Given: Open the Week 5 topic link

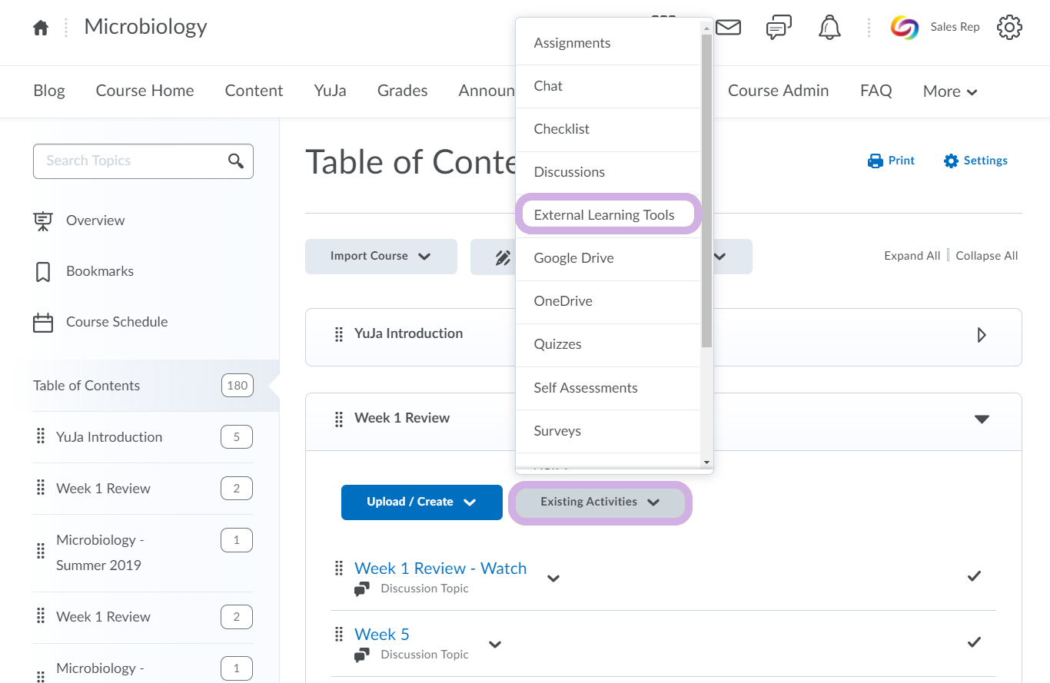Looking at the screenshot, I should [x=381, y=635].
